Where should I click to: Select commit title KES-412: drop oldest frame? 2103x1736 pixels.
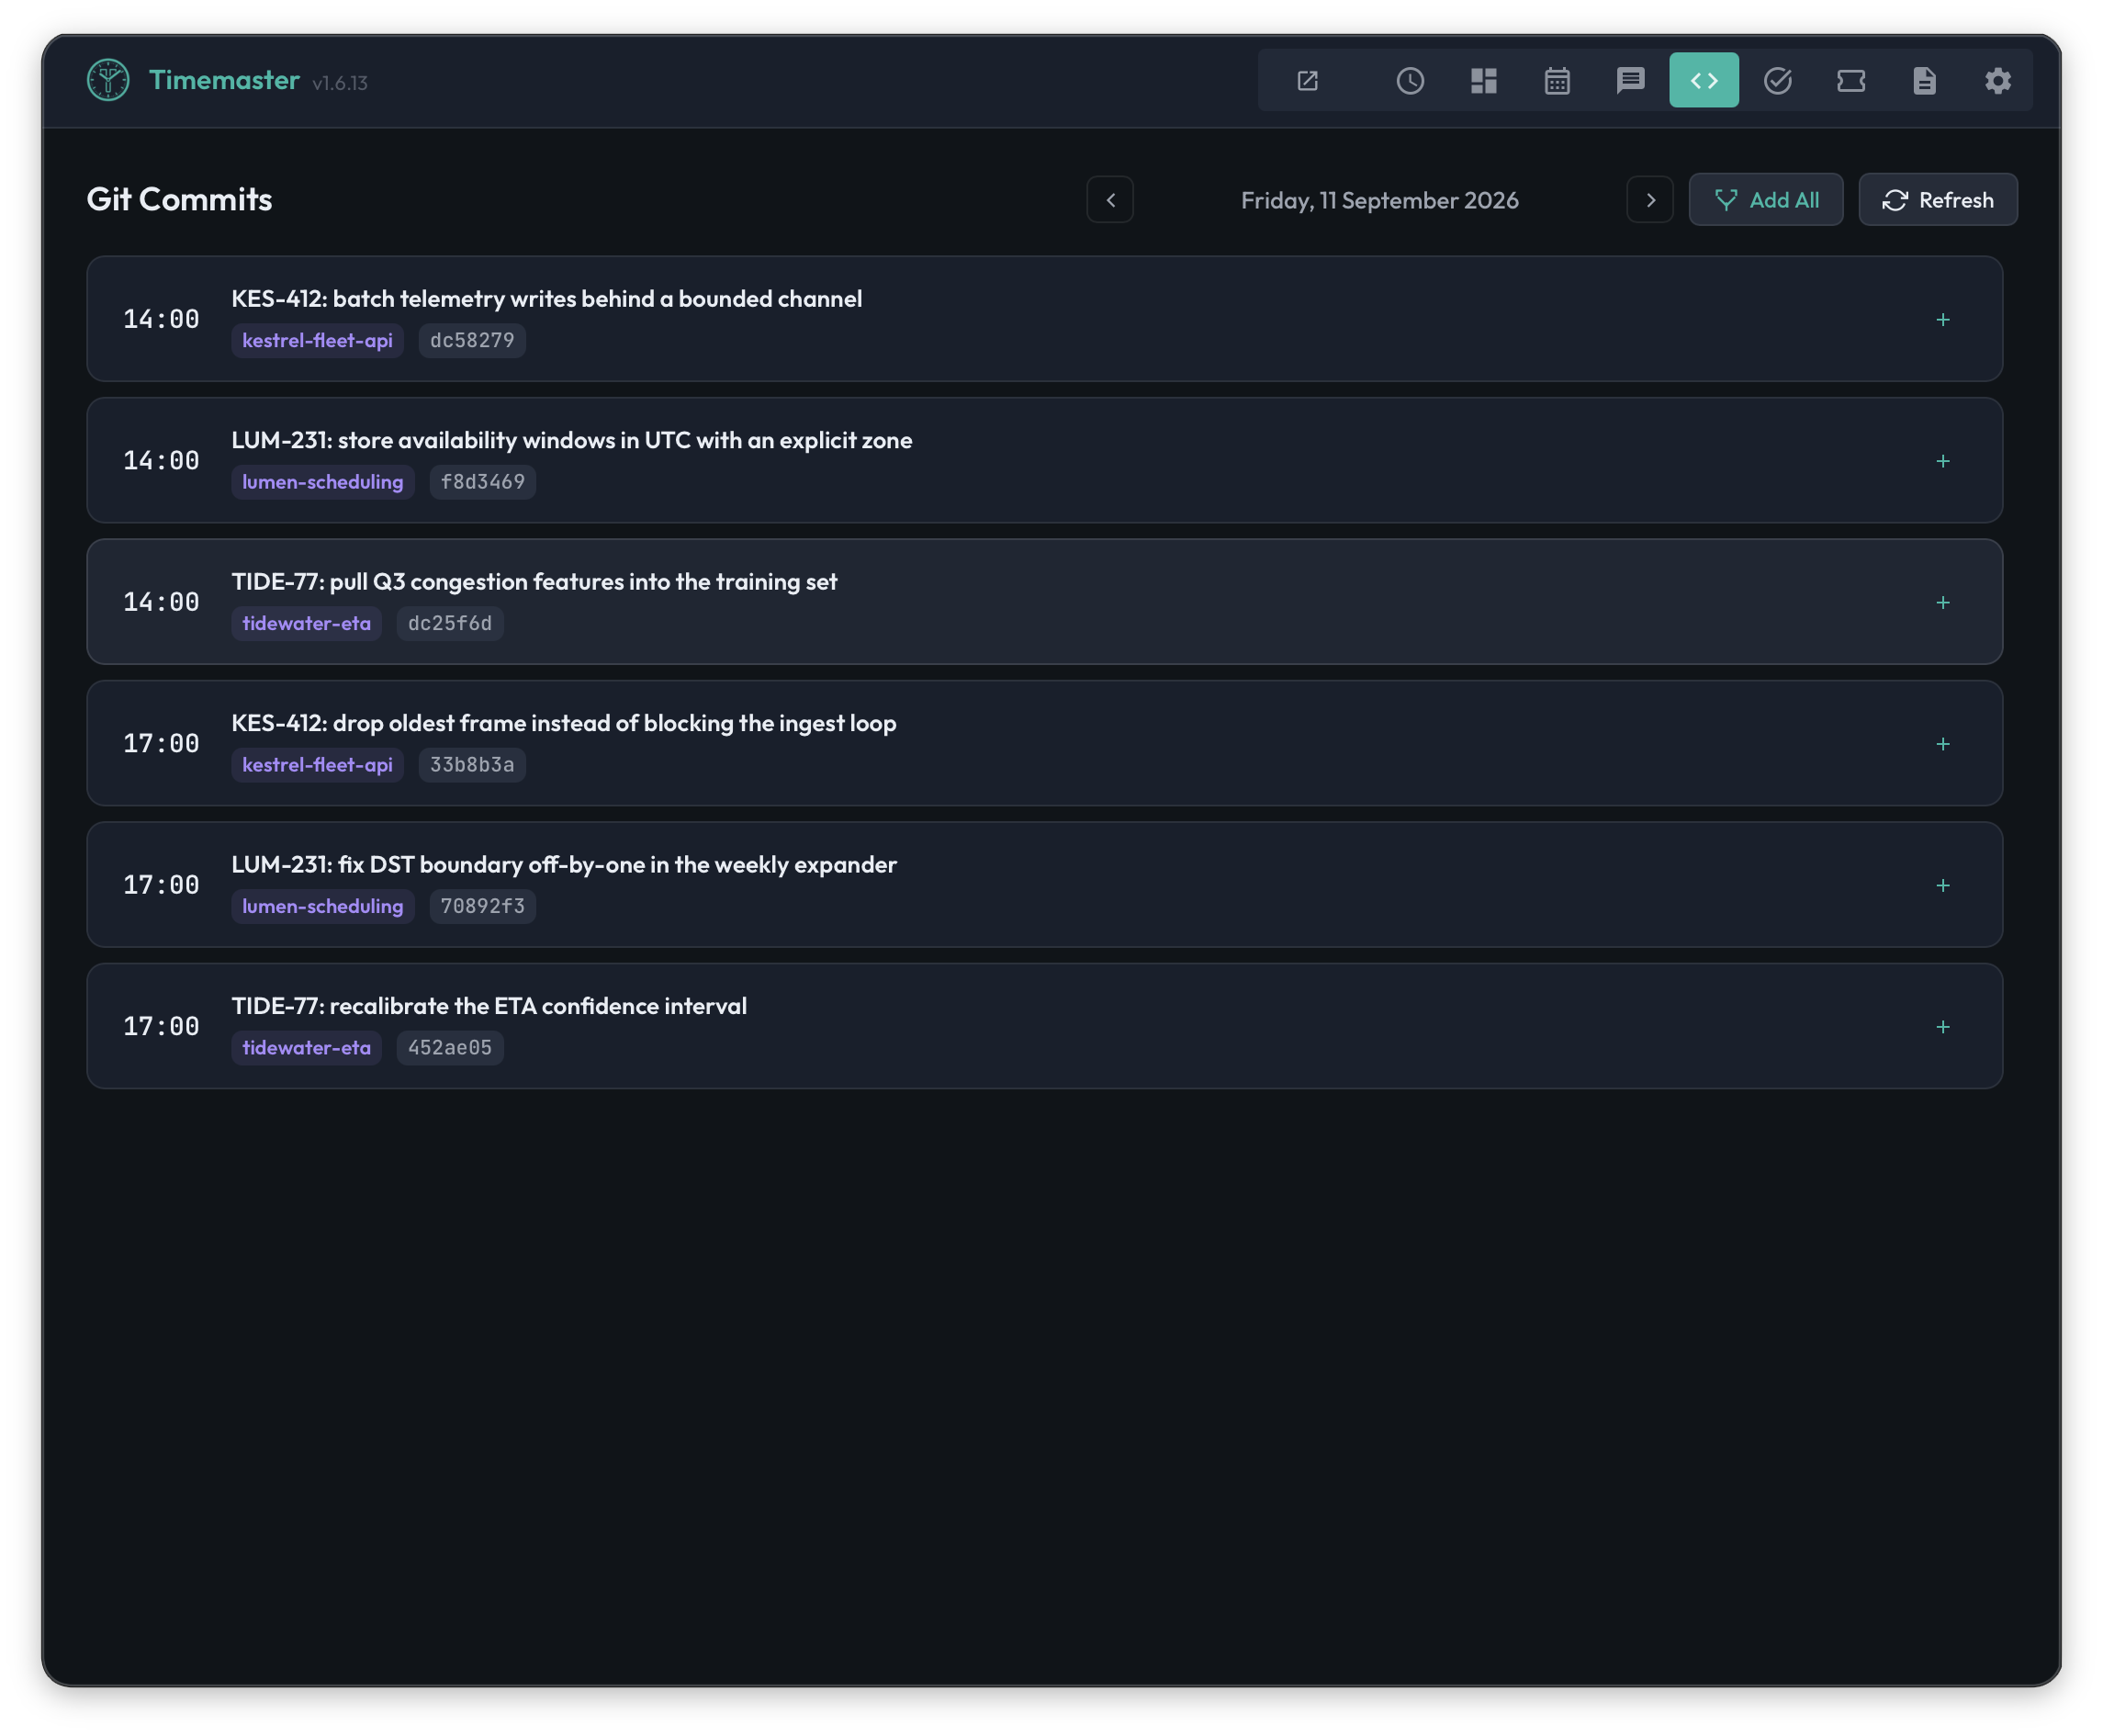coord(564,724)
